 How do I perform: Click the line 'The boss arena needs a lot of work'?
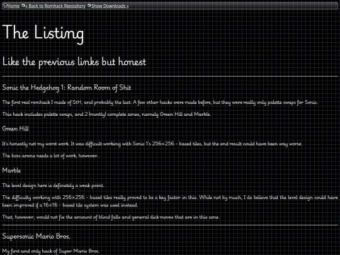coord(50,156)
